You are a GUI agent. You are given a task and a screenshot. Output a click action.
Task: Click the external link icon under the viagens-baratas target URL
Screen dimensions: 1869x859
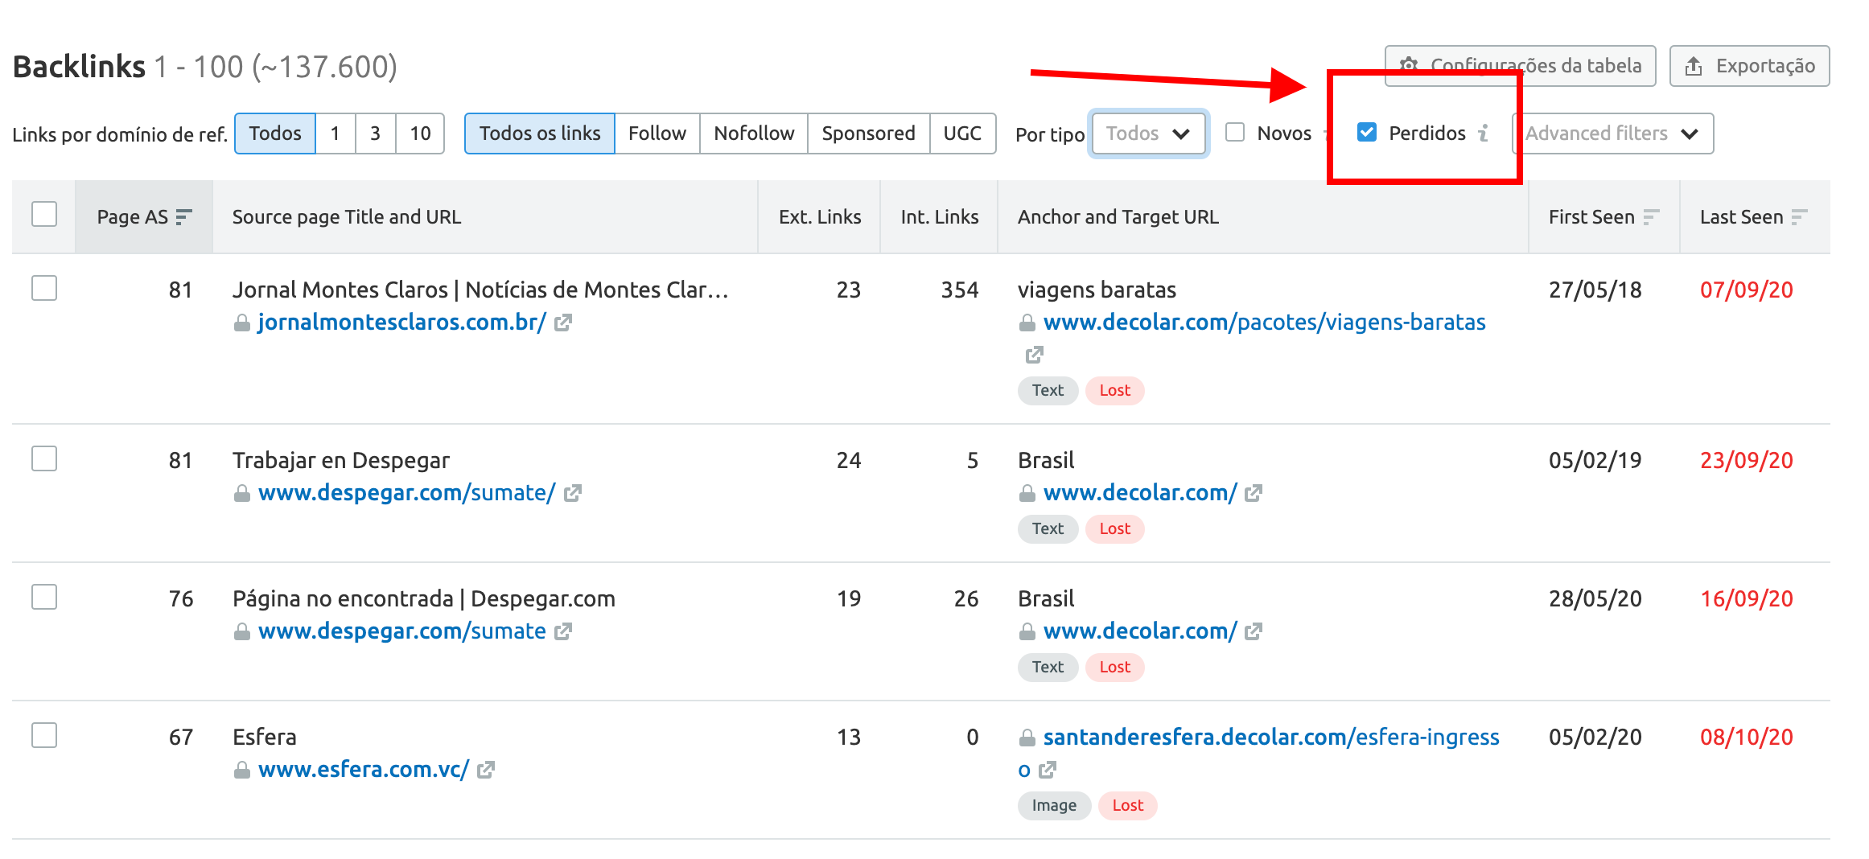pos(1035,355)
